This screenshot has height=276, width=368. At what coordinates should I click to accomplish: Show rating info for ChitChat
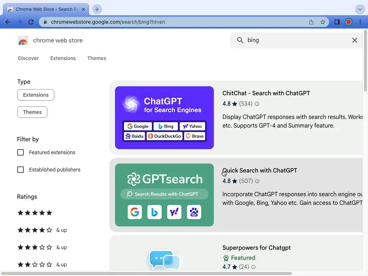257,104
